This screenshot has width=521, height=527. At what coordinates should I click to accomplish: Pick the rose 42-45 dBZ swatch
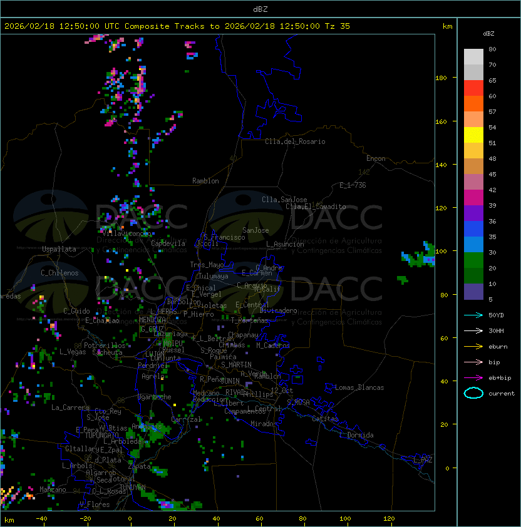[x=473, y=182]
